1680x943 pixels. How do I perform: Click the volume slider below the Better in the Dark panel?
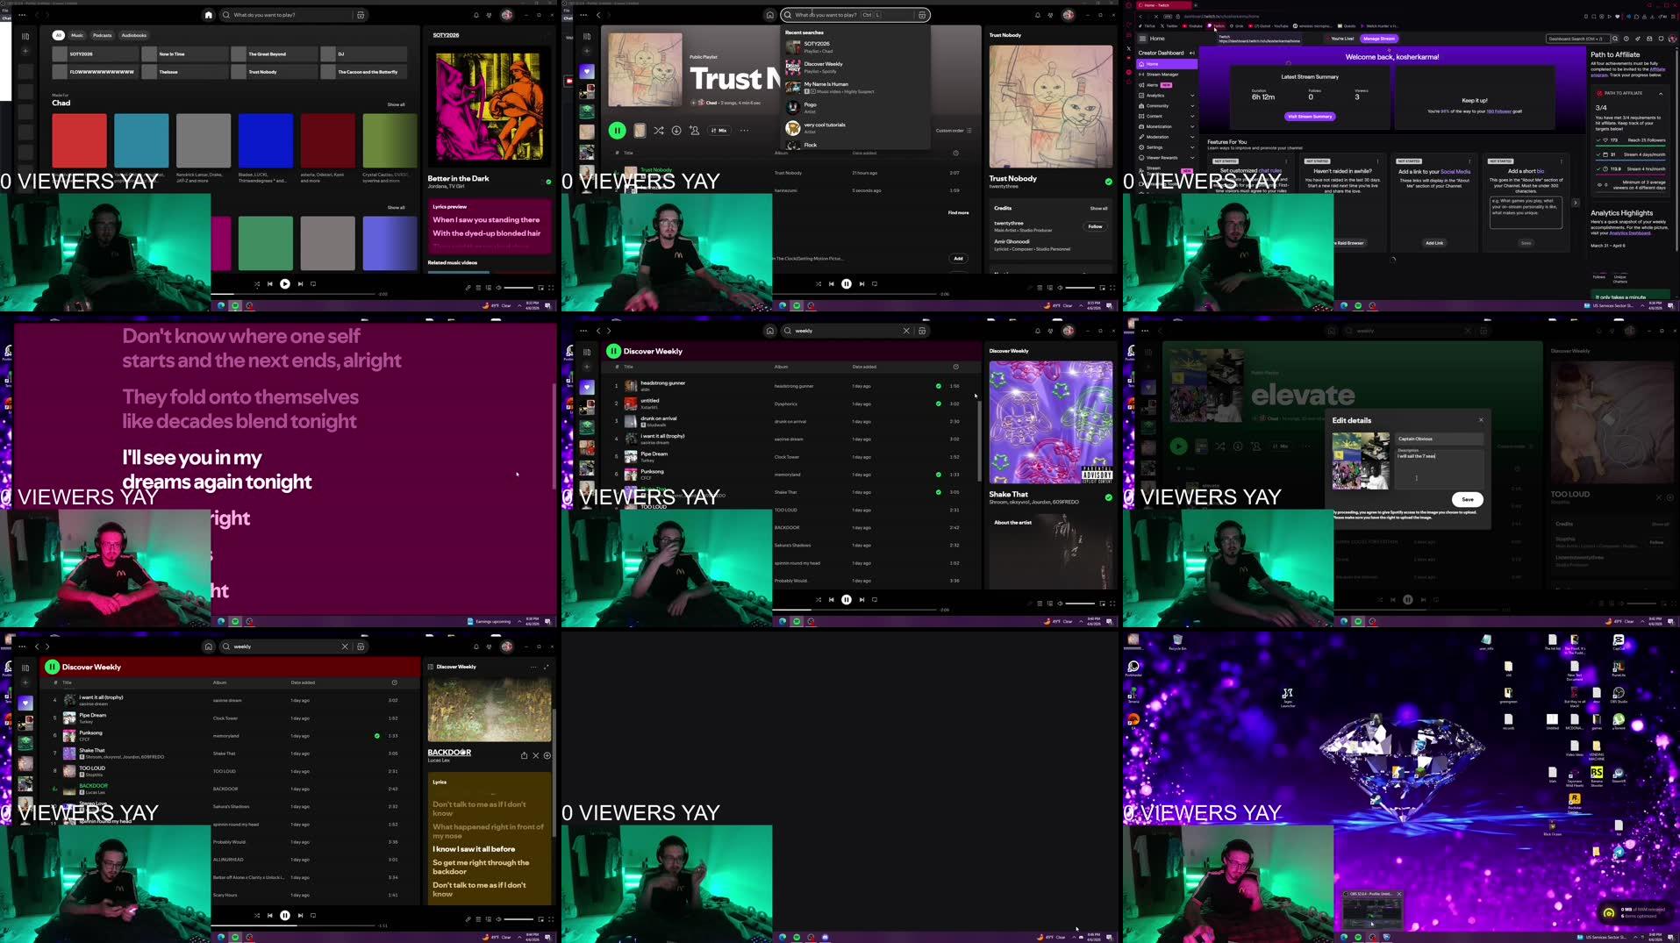click(x=518, y=287)
